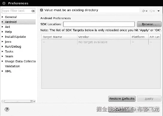
Task: Expand the Android tree node
Action: click(x=2, y=22)
